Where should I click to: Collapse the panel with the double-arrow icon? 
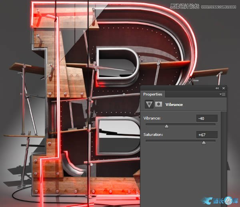click(217, 88)
